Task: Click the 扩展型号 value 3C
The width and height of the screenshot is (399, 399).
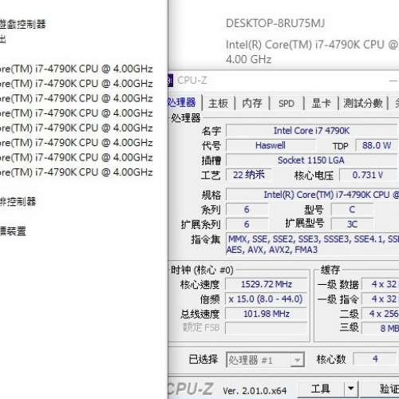Action: (352, 224)
